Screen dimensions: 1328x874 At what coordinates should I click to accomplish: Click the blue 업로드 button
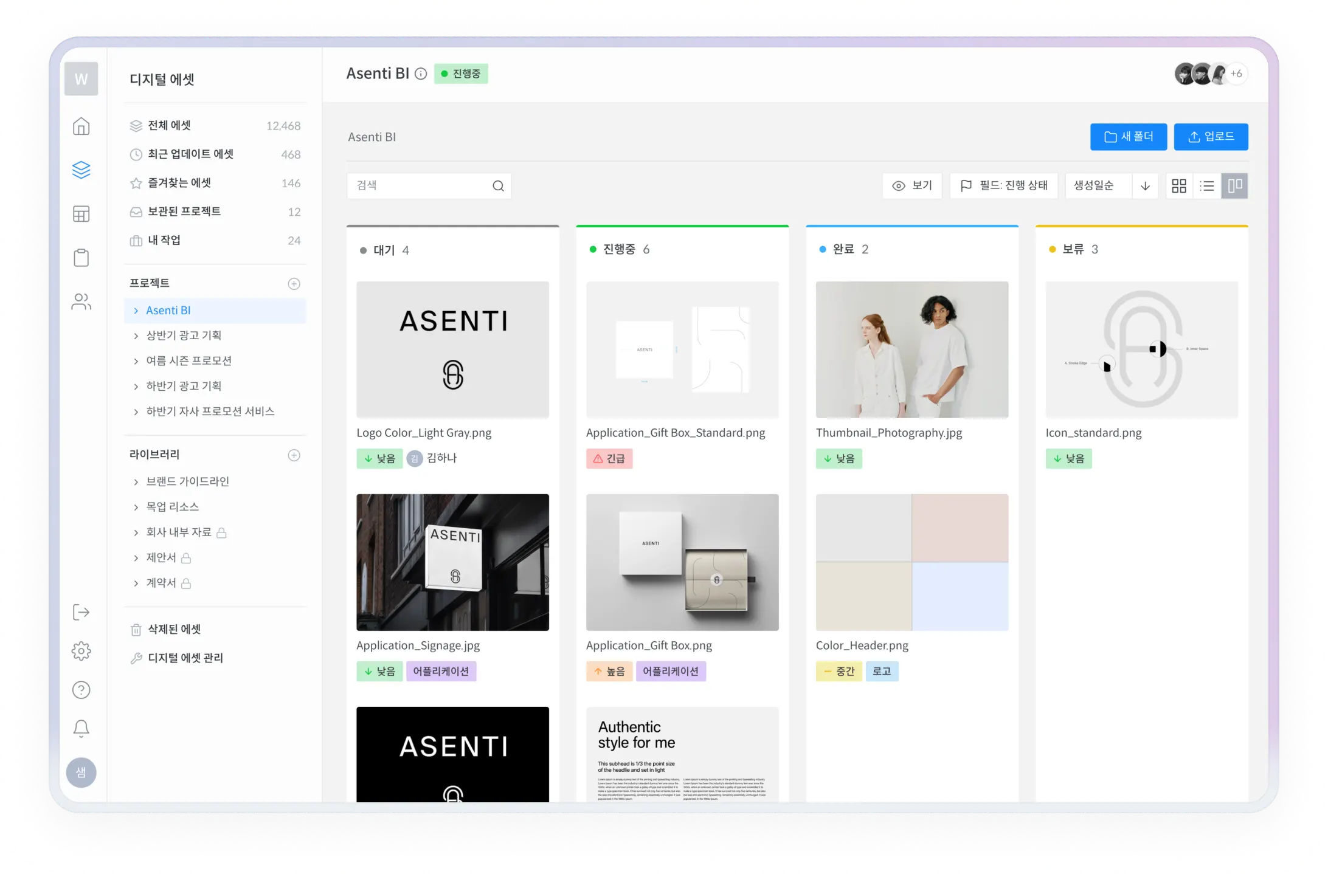[x=1211, y=137]
